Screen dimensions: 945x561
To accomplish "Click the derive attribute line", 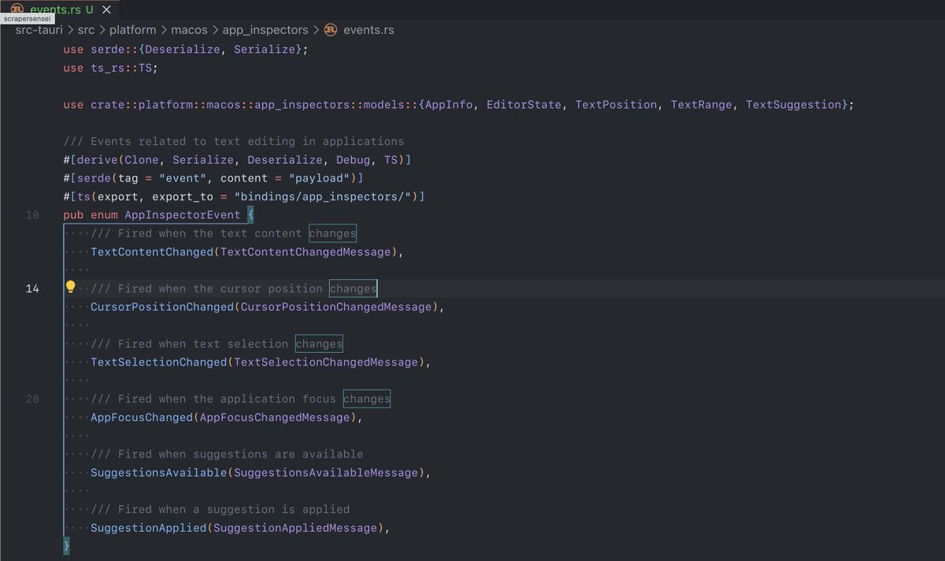I will 237,160.
